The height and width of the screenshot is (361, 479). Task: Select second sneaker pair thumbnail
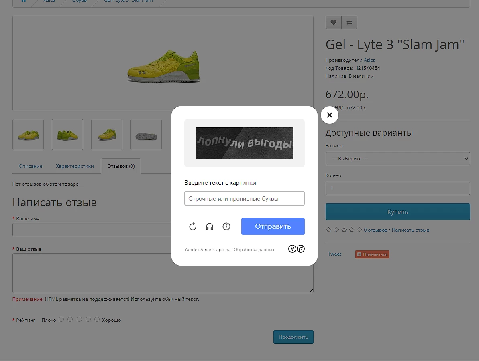(x=67, y=135)
